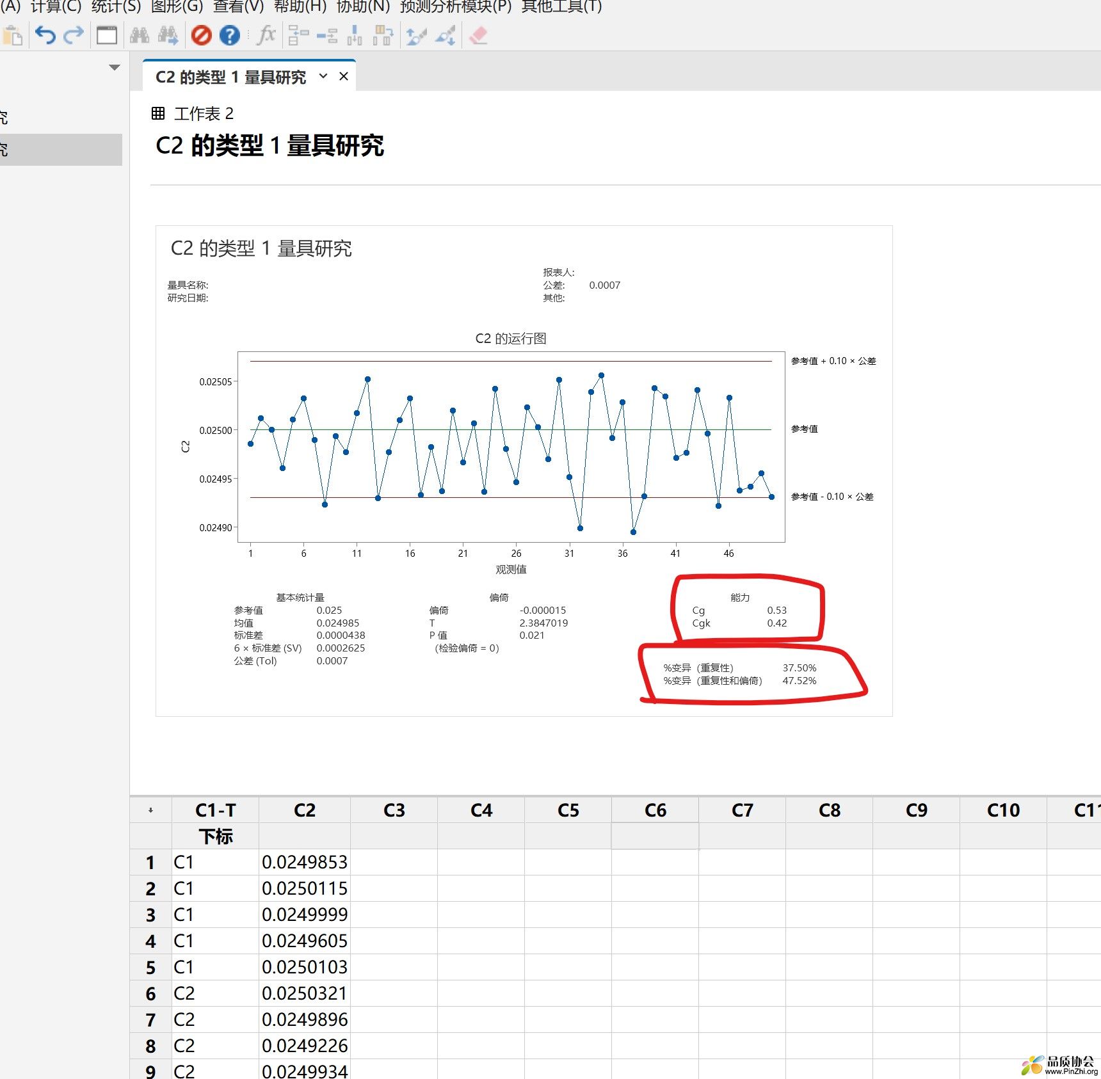Open the 图形(G) menu
1101x1079 pixels.
[x=177, y=6]
